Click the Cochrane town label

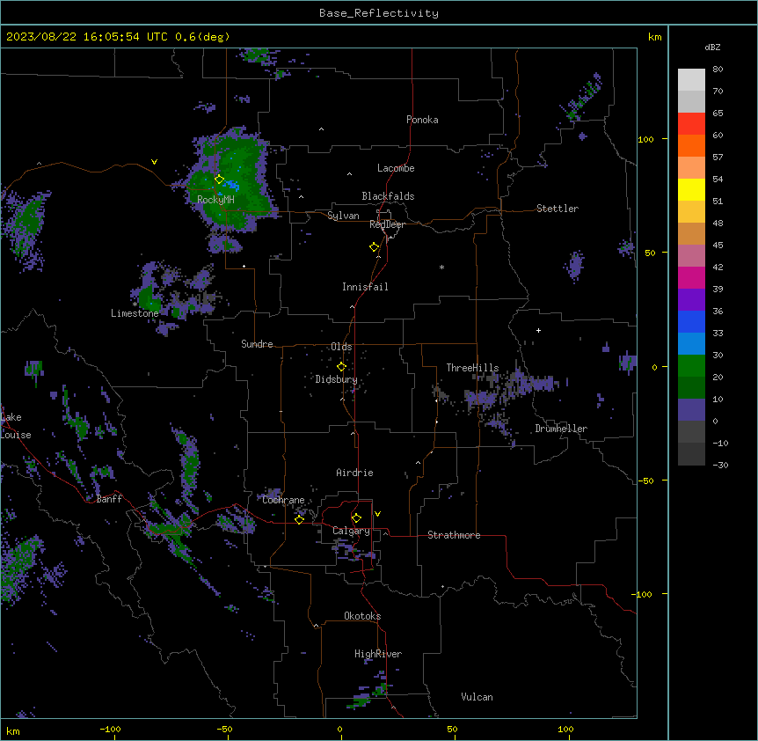coord(283,500)
